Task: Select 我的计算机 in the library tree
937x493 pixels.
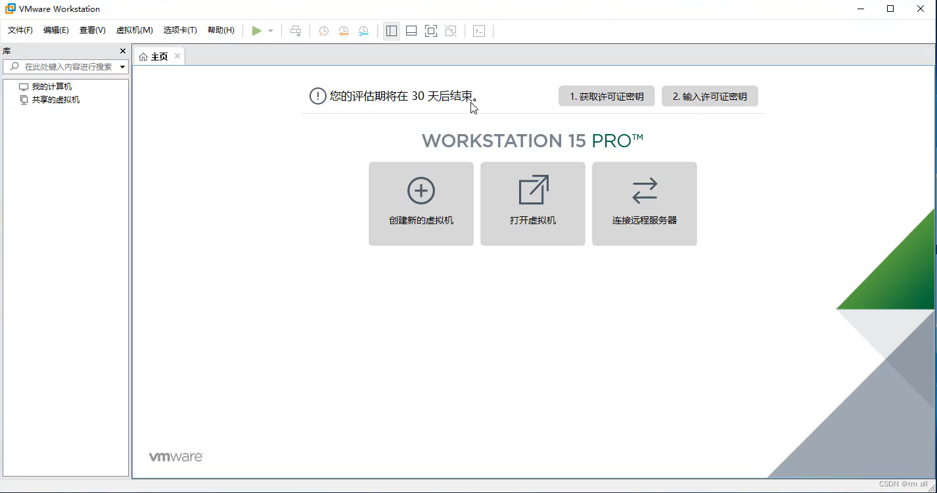Action: tap(45, 86)
